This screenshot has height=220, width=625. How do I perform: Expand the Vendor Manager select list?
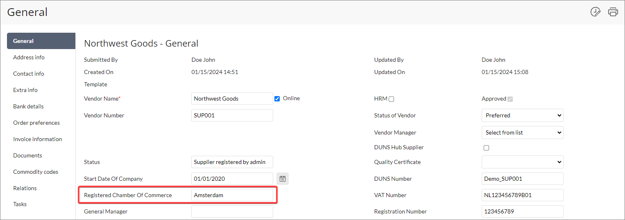tap(523, 132)
